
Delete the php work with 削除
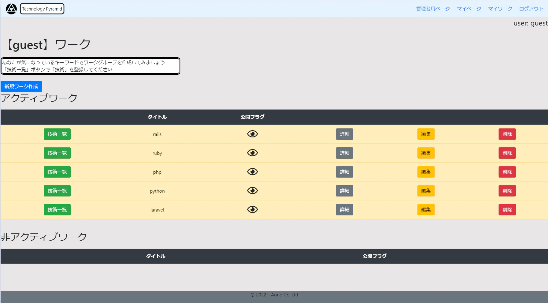tap(507, 172)
